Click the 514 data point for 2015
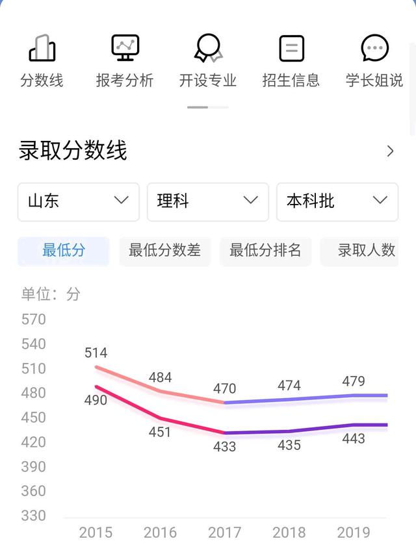 96,367
